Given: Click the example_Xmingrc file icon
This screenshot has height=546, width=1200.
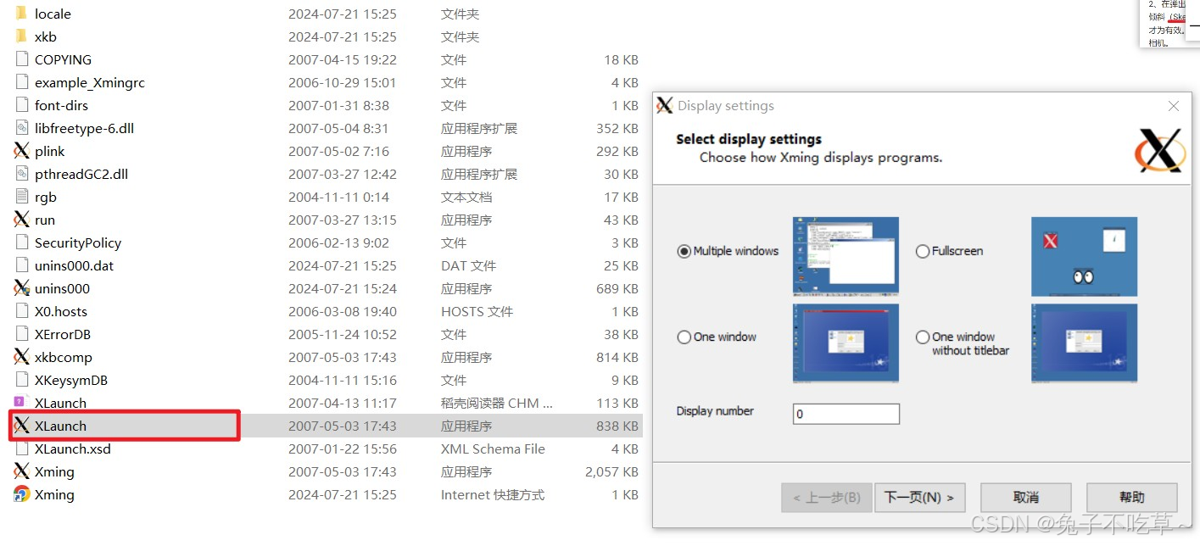Looking at the screenshot, I should pyautogui.click(x=21, y=82).
